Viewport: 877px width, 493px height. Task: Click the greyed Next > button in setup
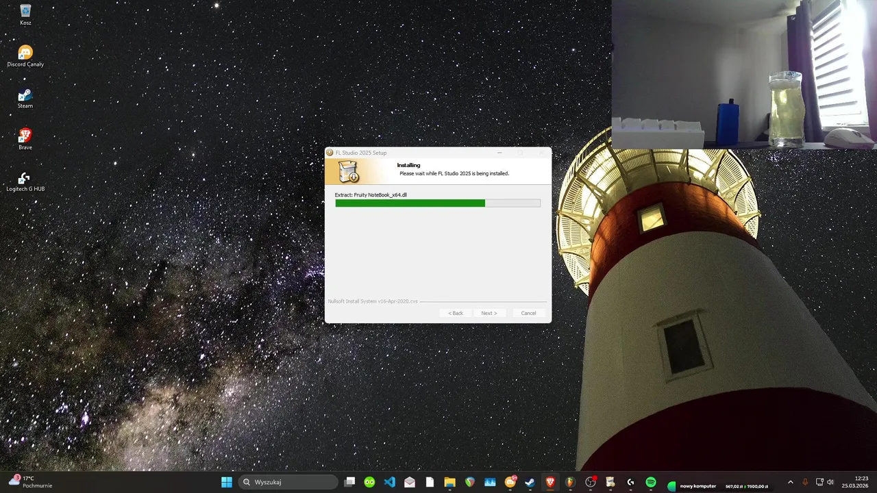point(489,313)
